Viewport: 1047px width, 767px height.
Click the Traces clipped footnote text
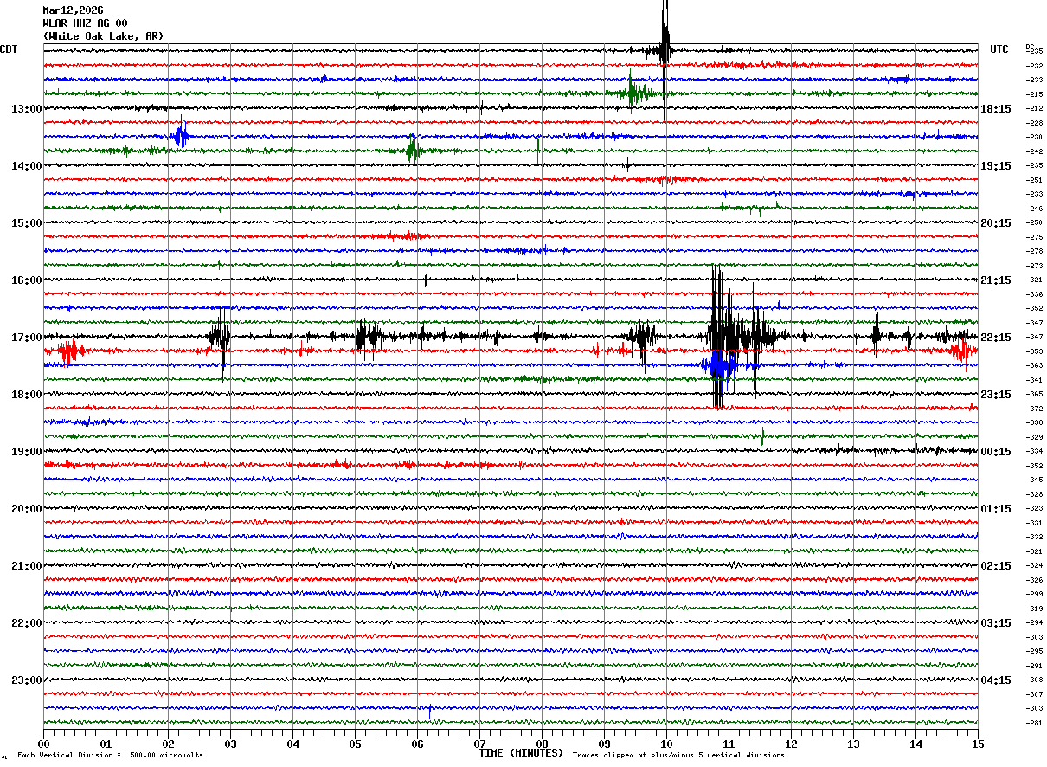[x=678, y=755]
